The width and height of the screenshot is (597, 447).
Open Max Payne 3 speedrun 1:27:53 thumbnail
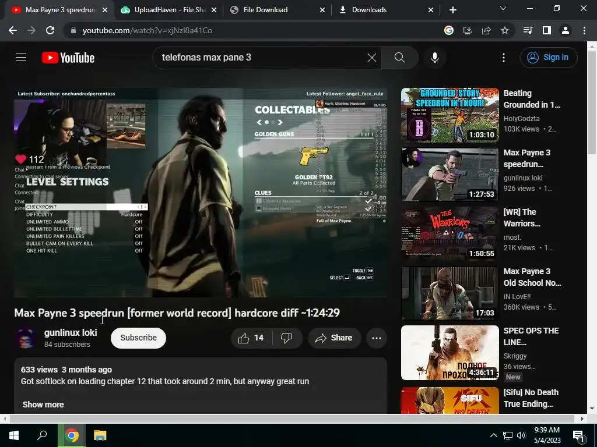pyautogui.click(x=449, y=175)
